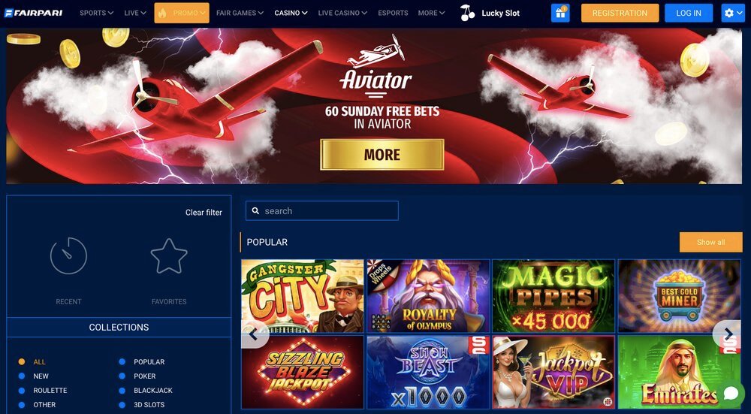Image resolution: width=751 pixels, height=414 pixels.
Task: Click the gift box bonus icon
Action: point(560,13)
